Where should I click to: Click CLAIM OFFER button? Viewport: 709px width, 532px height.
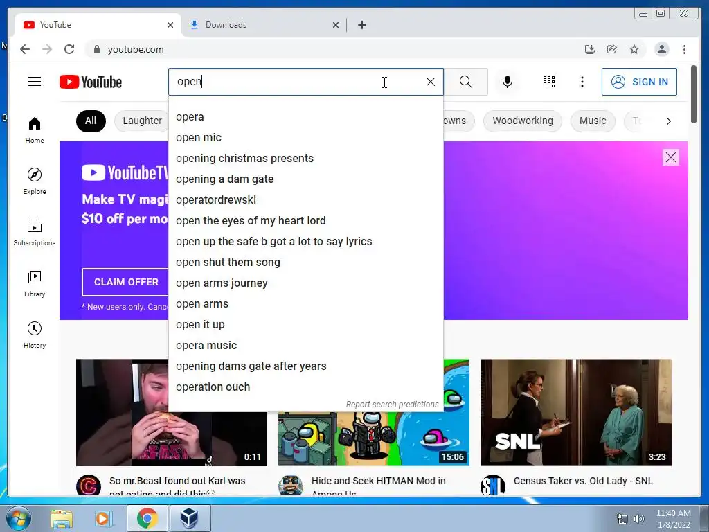point(126,282)
